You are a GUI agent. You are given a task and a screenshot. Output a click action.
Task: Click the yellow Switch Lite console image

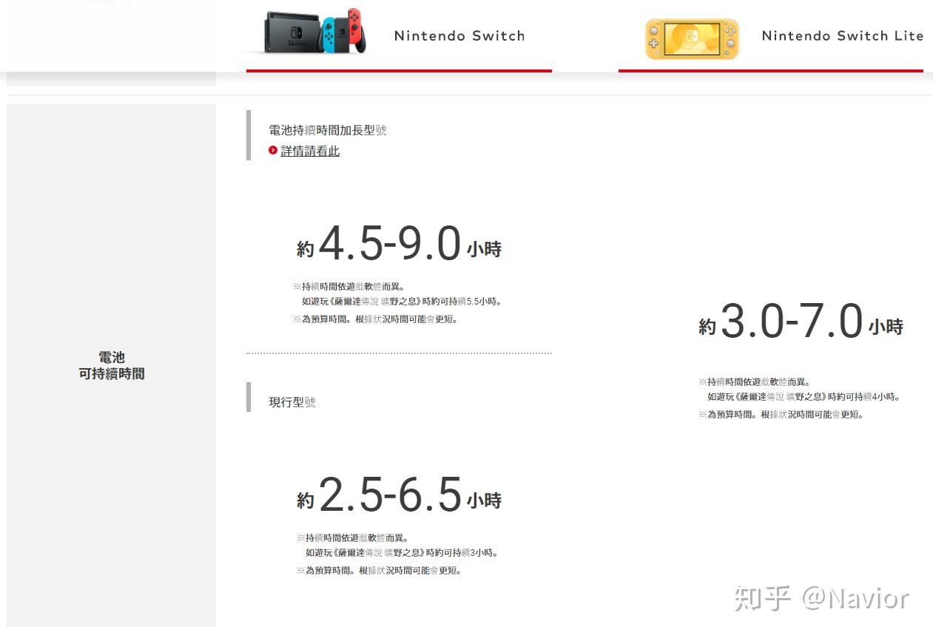click(692, 38)
